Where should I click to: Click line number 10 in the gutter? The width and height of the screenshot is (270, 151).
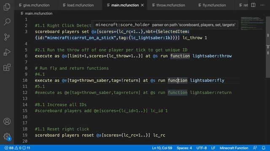[25, 81]
